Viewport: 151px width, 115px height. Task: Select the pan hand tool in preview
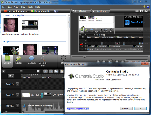click(x=137, y=11)
